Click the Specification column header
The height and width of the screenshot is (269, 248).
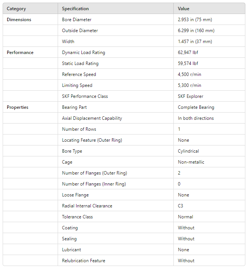click(75, 9)
